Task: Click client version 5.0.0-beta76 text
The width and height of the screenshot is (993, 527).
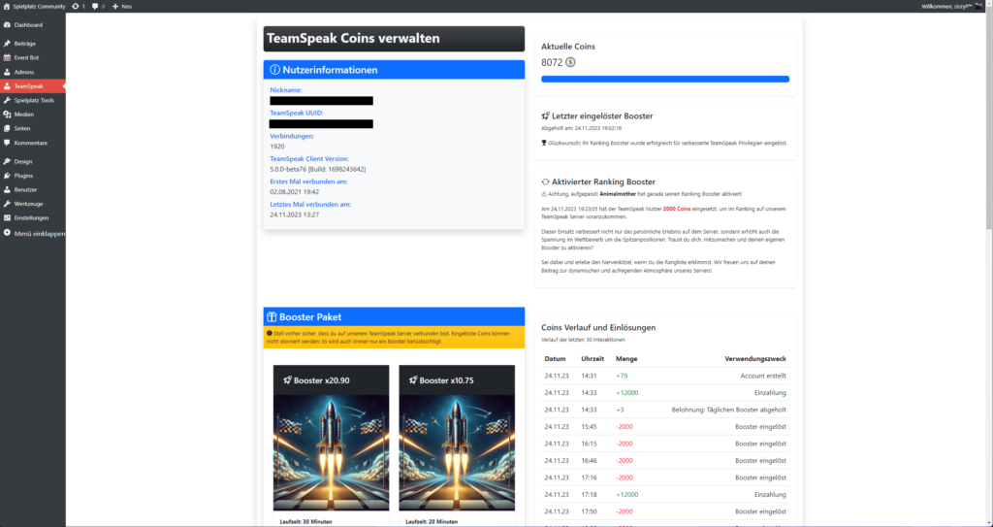Action: [318, 169]
